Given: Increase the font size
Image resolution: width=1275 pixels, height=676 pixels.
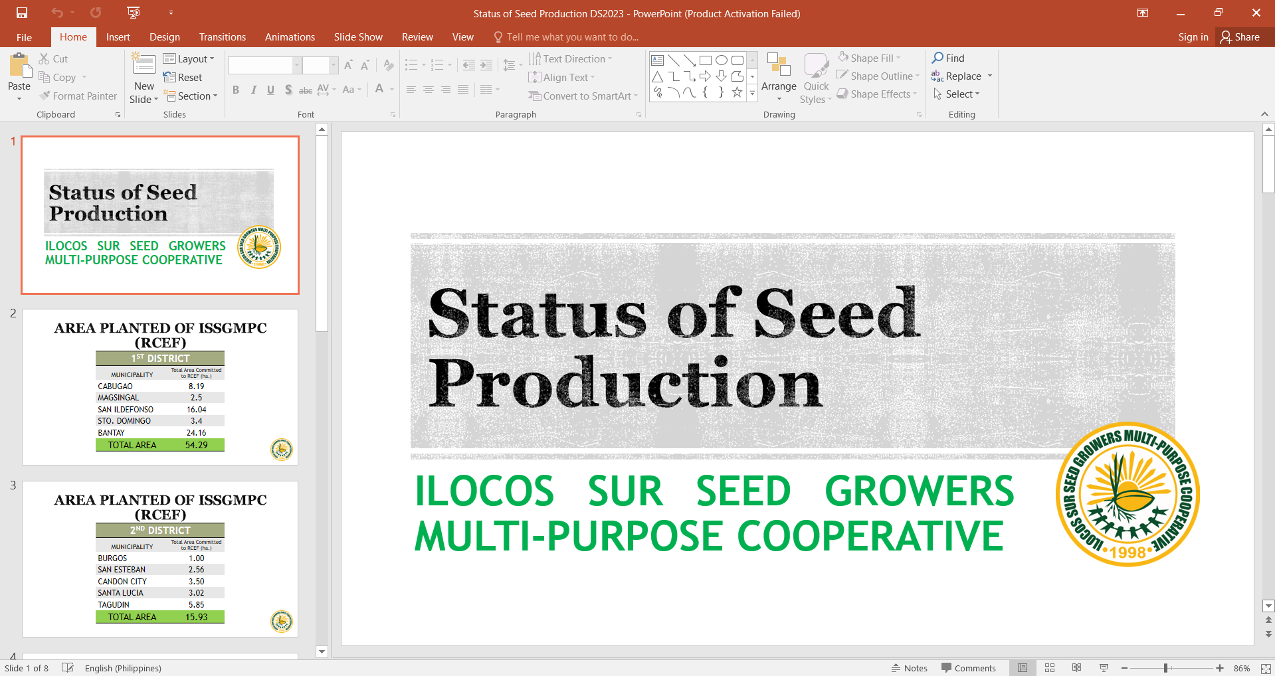Looking at the screenshot, I should coord(349,65).
